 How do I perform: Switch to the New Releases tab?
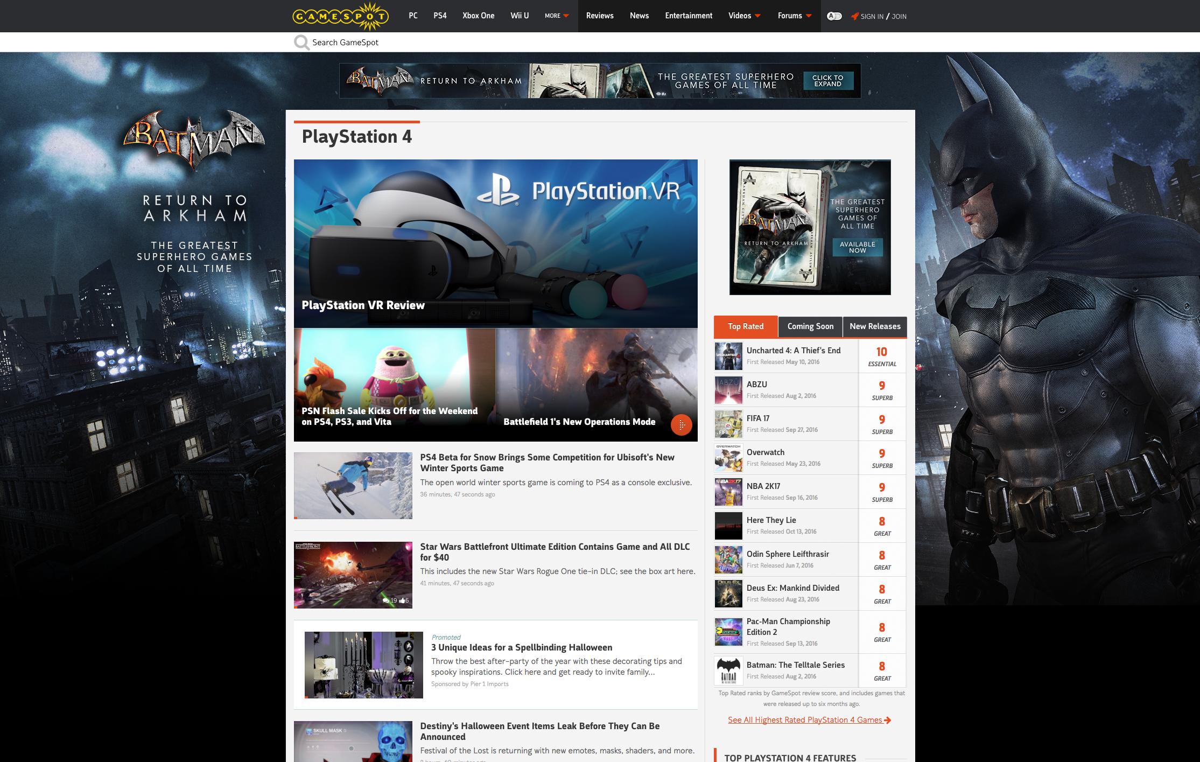[x=875, y=326]
